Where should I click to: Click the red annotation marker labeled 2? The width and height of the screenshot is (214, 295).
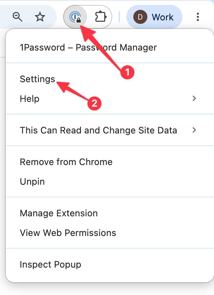94,103
